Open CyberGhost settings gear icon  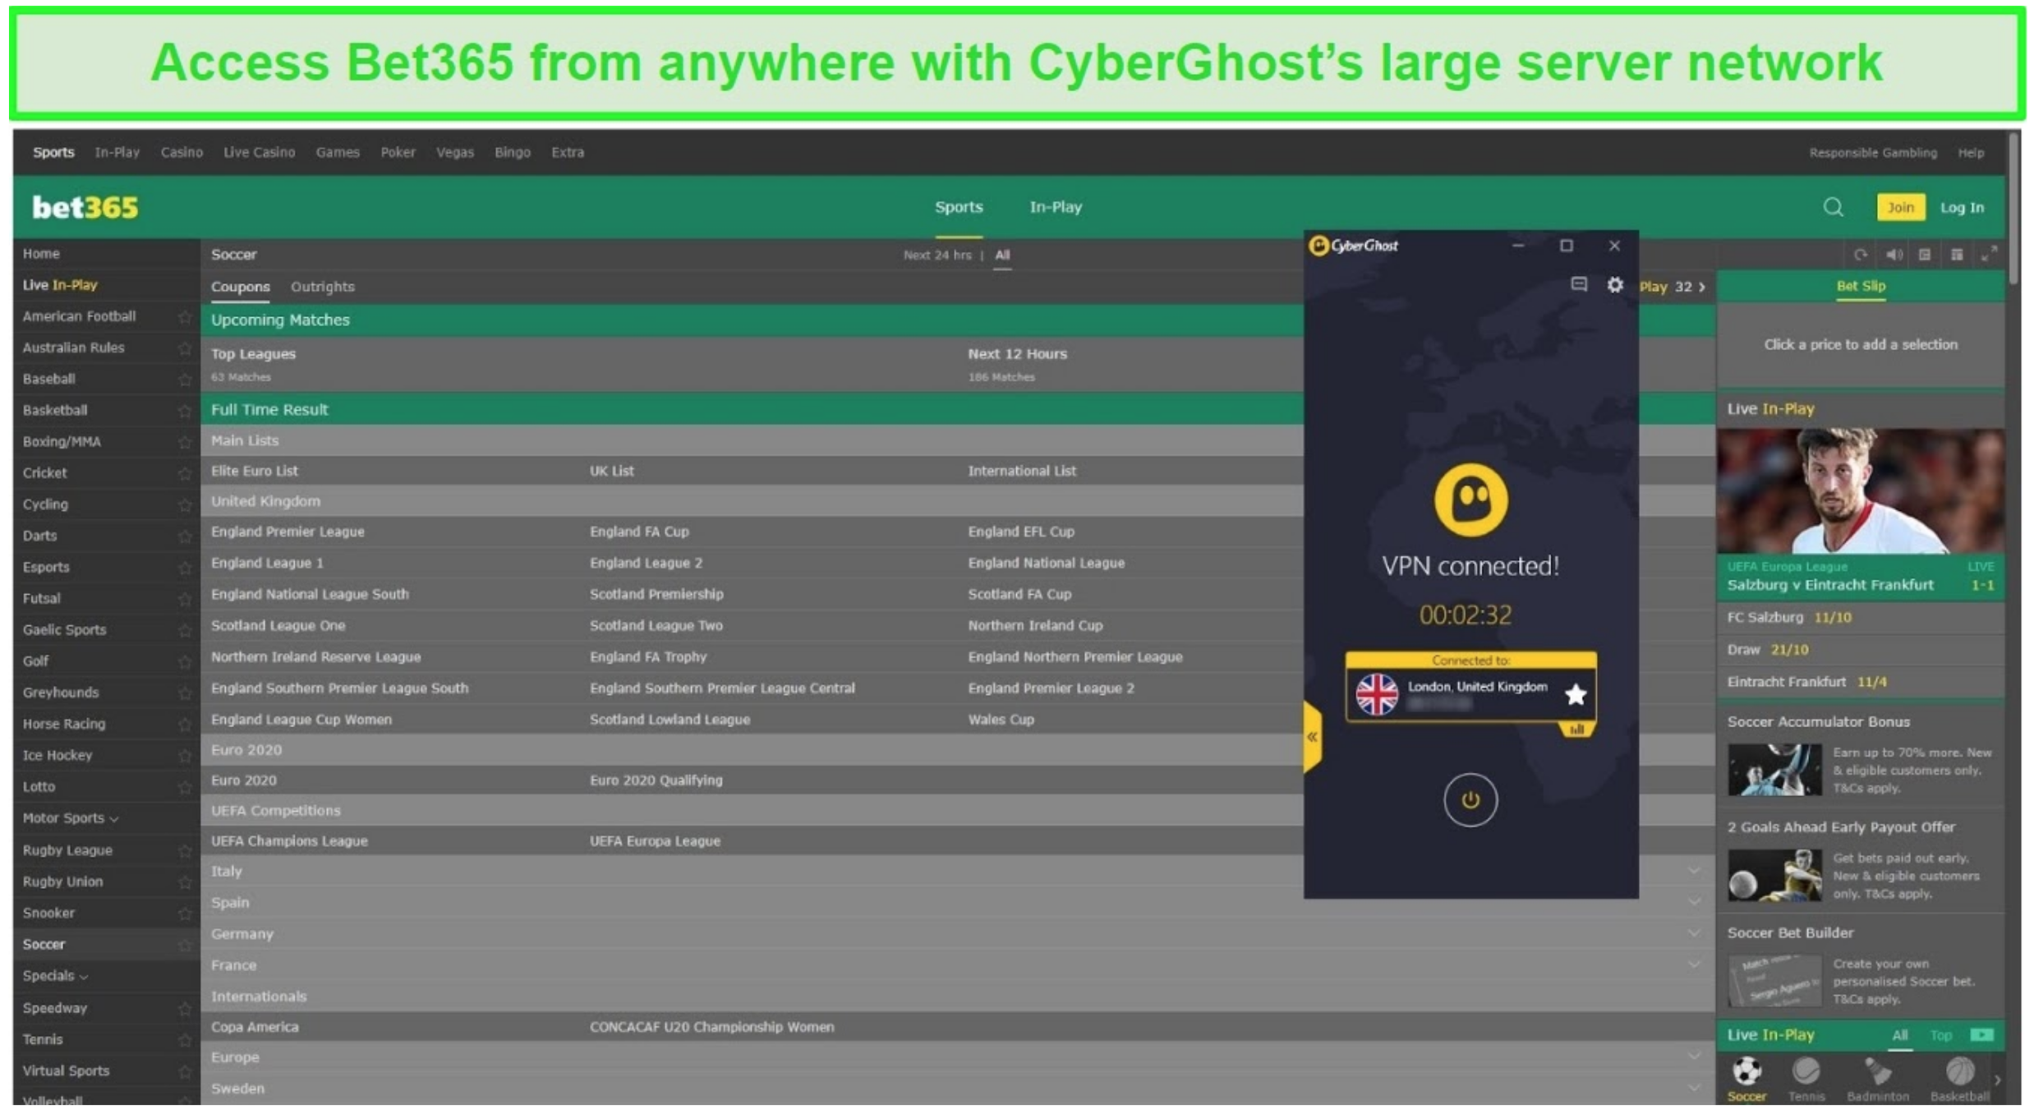tap(1614, 285)
